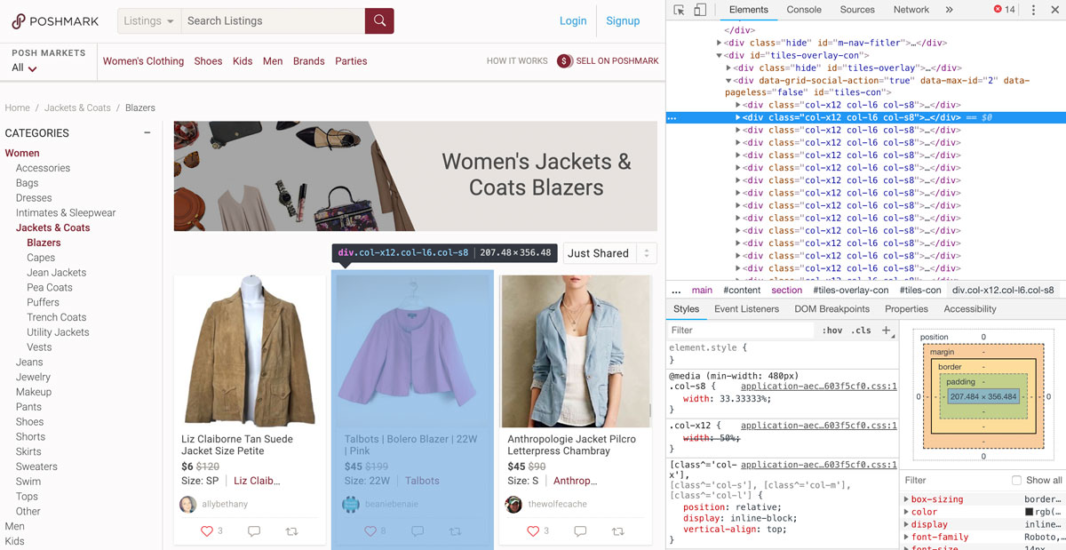The width and height of the screenshot is (1066, 550).
Task: Activate the DevTools inspect element picker
Action: coord(679,10)
